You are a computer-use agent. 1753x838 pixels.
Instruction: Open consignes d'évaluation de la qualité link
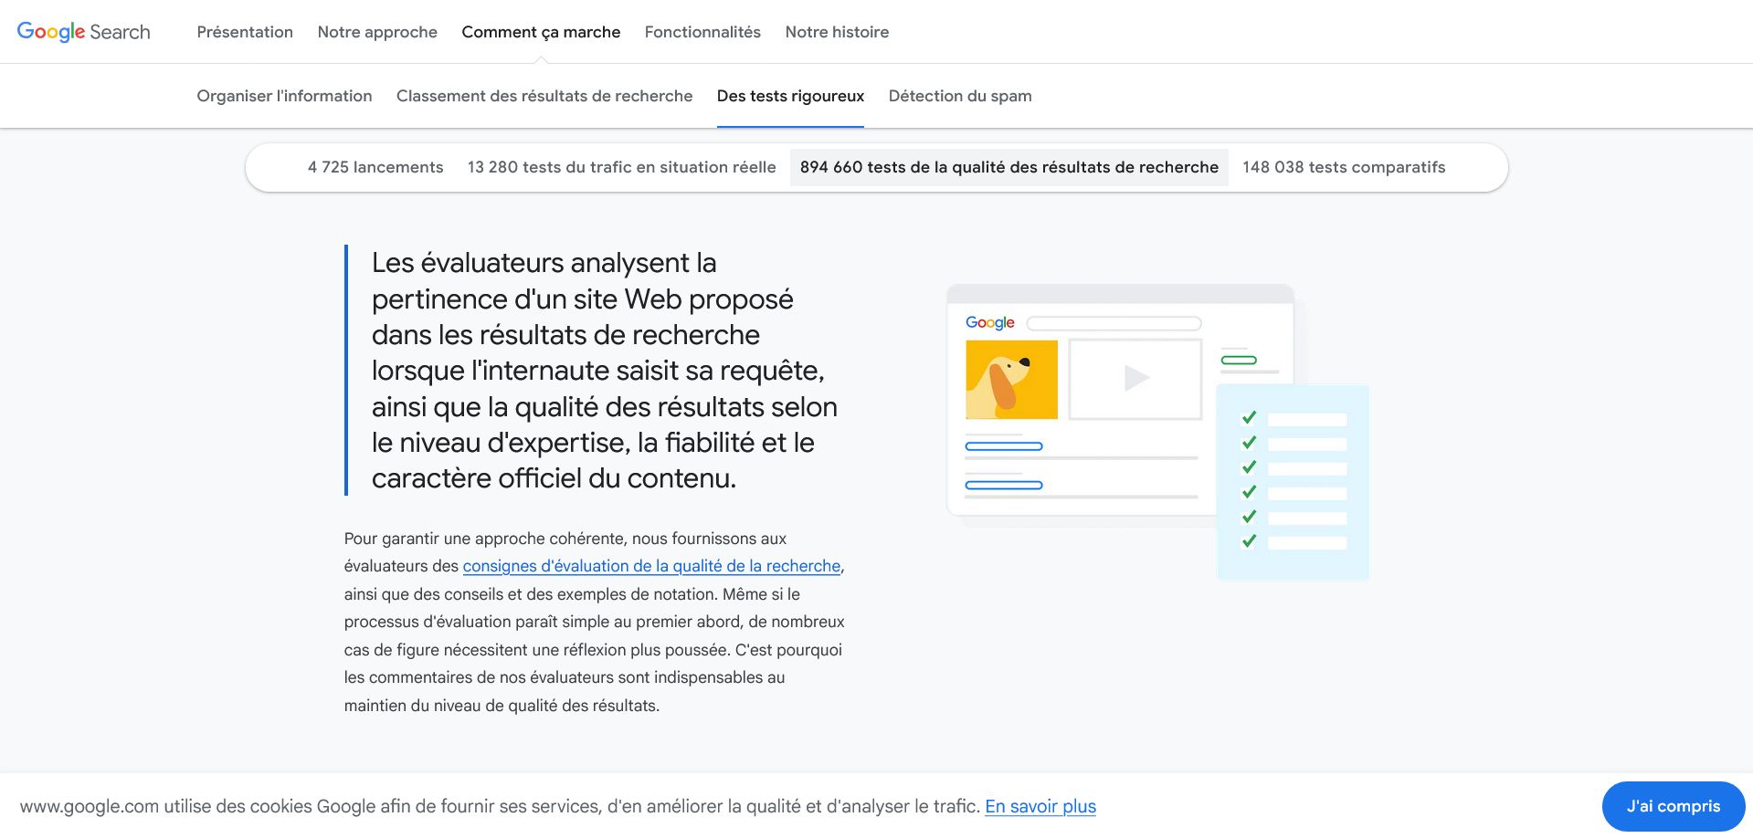coord(651,566)
